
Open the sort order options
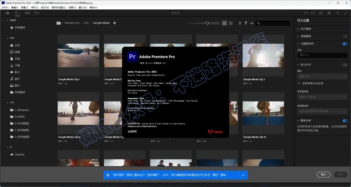240,23
